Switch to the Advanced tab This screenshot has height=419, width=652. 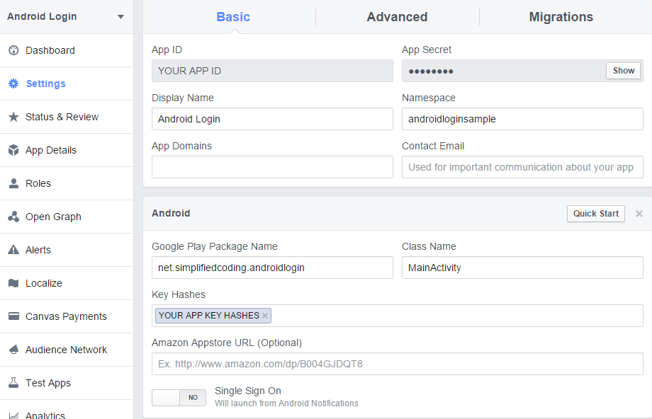[397, 16]
